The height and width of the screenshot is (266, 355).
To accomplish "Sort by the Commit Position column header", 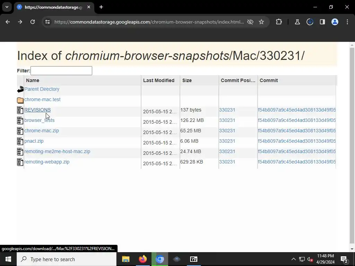I will 238,80.
